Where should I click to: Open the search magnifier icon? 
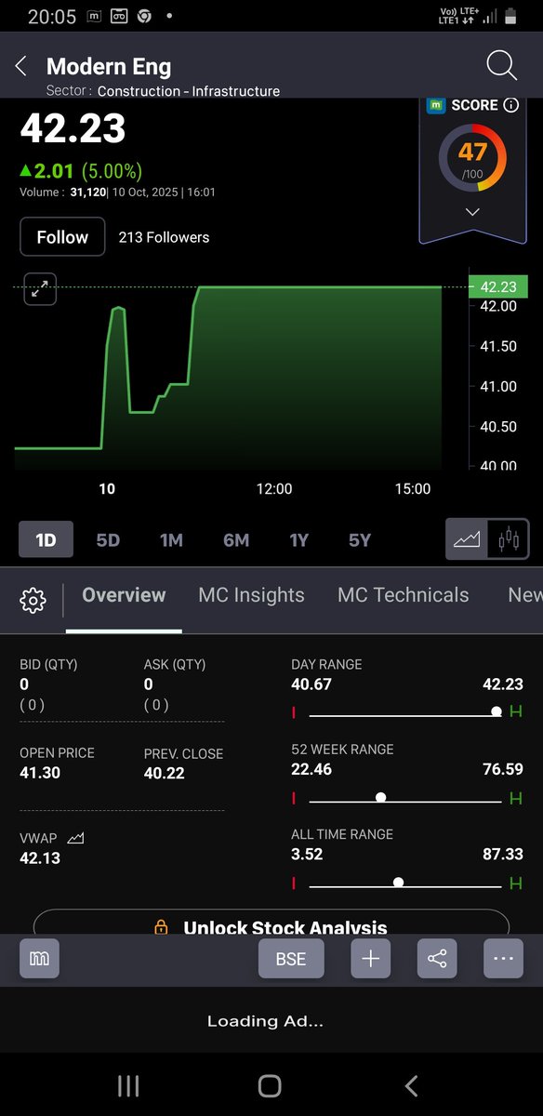point(501,65)
